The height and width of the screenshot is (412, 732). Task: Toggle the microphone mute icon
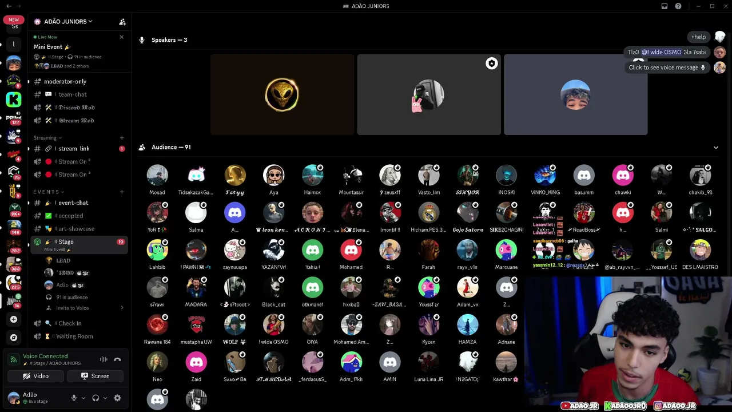coord(73,398)
